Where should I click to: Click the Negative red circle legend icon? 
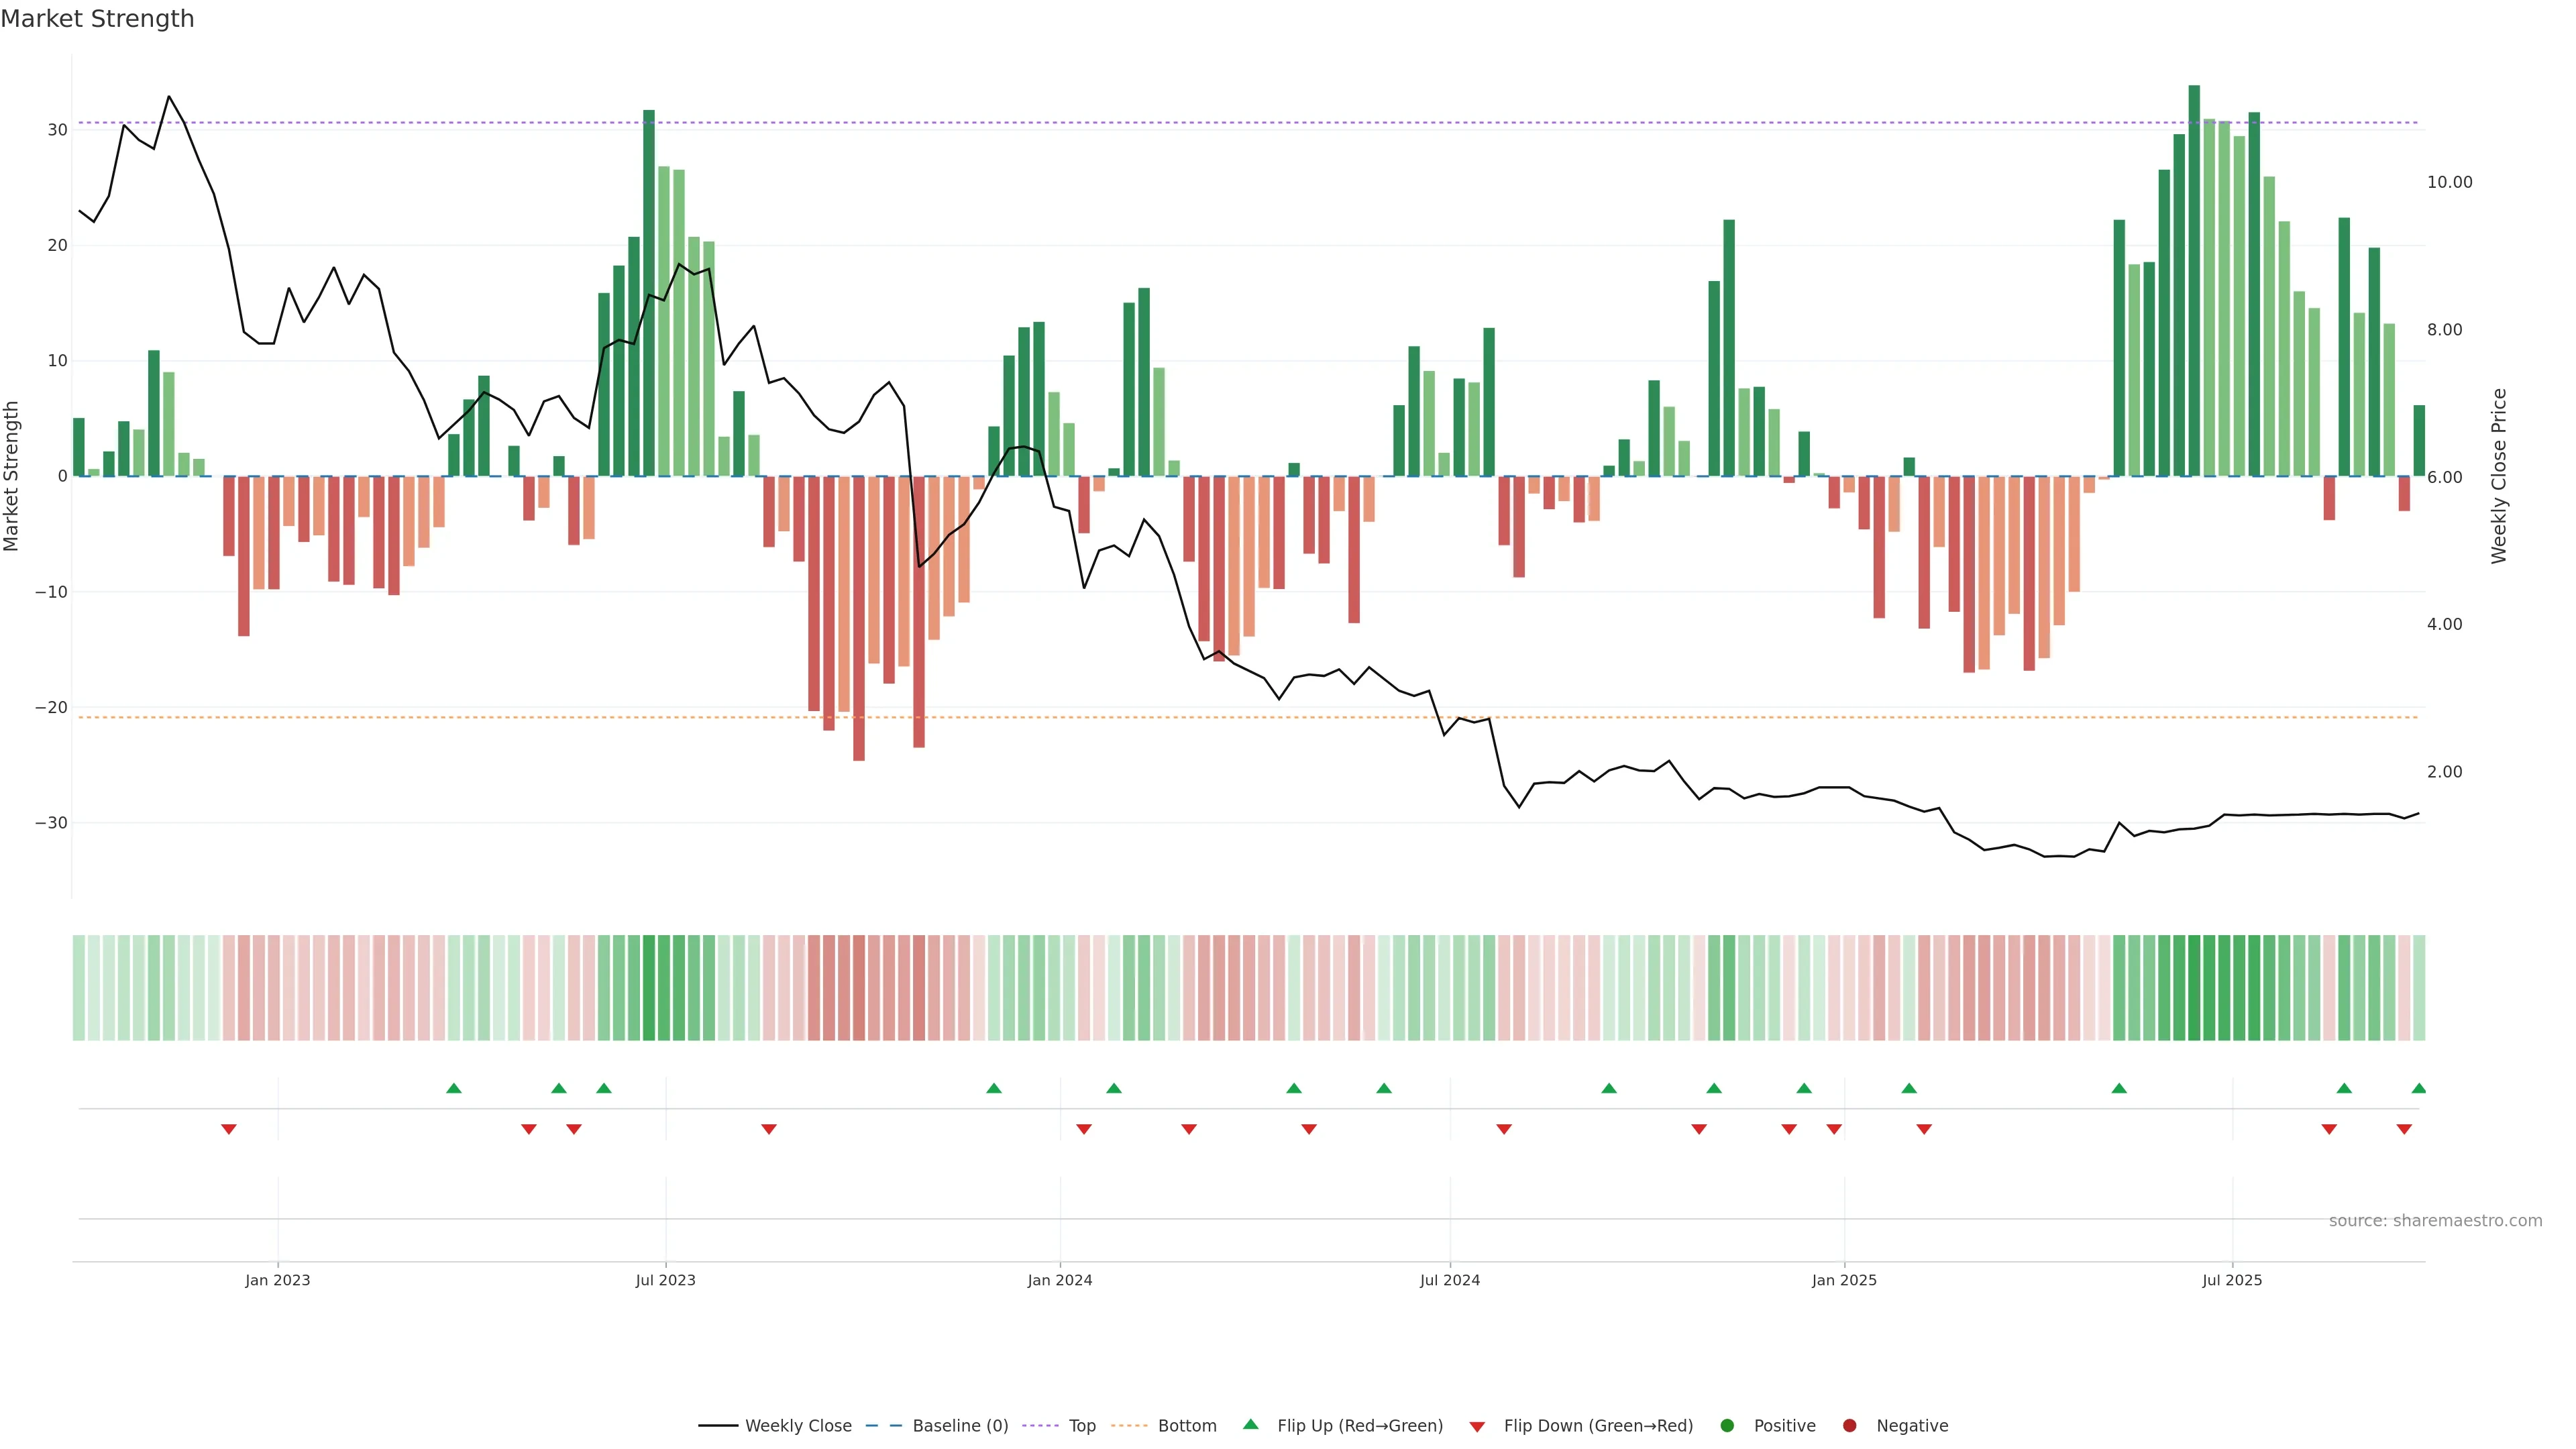click(x=1849, y=1425)
